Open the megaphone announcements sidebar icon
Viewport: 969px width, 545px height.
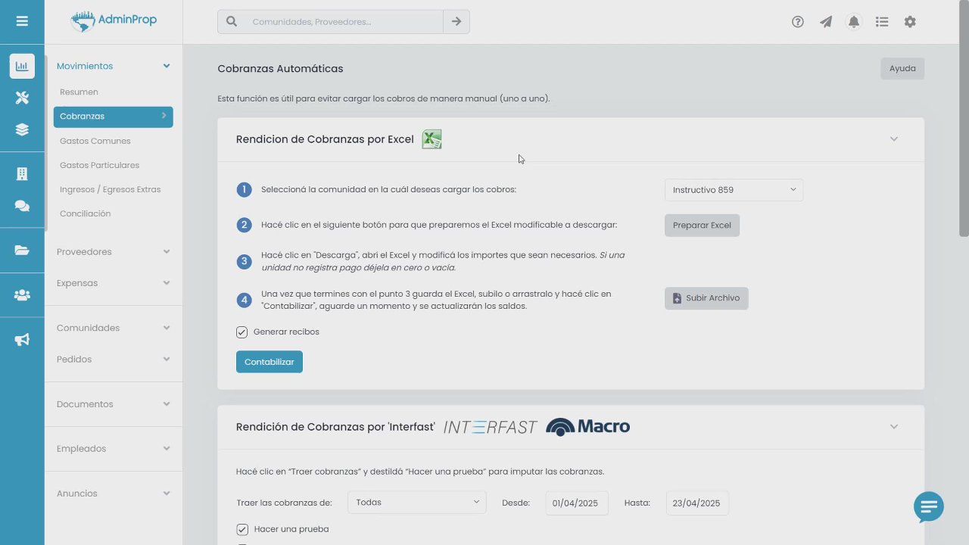22,340
